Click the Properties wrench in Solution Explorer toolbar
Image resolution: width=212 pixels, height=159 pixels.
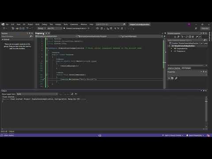(197, 37)
